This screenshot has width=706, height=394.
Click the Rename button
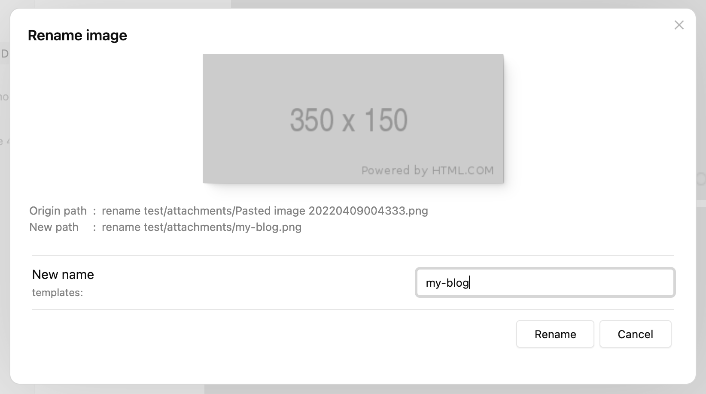pyautogui.click(x=555, y=334)
